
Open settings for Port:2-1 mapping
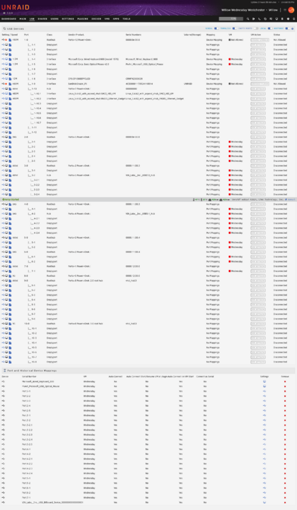click(x=264, y=391)
